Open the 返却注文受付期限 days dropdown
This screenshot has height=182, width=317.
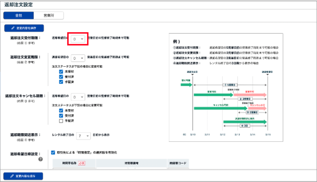point(78,39)
